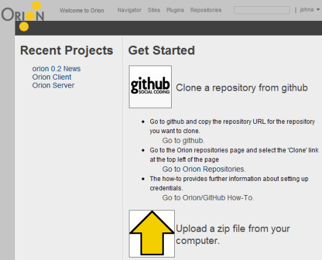Open the Repositories page
The width and height of the screenshot is (322, 260).
pyautogui.click(x=205, y=10)
